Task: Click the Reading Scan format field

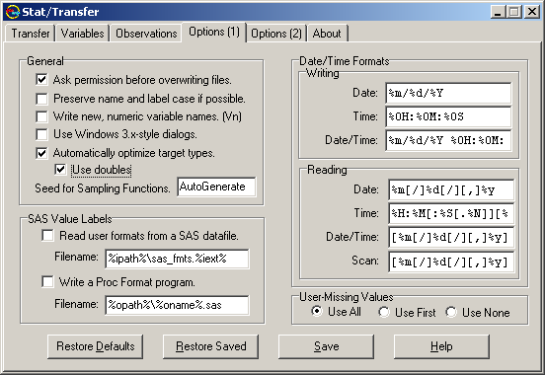Action: tap(451, 261)
